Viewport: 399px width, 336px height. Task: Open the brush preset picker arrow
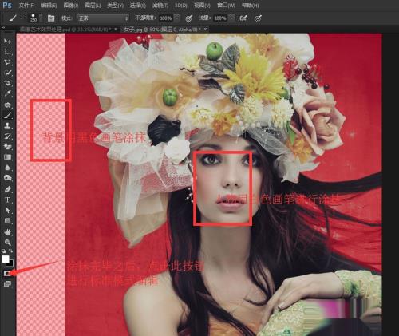click(41, 18)
